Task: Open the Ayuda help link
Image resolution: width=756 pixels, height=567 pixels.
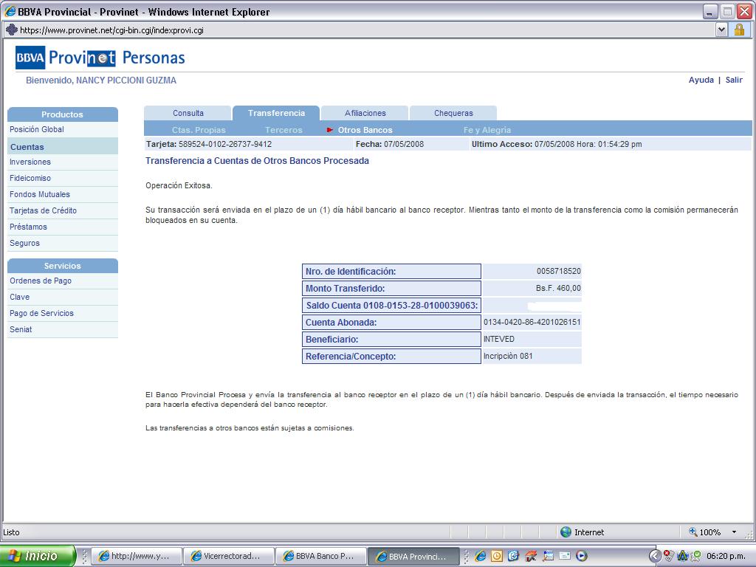Action: click(x=701, y=80)
